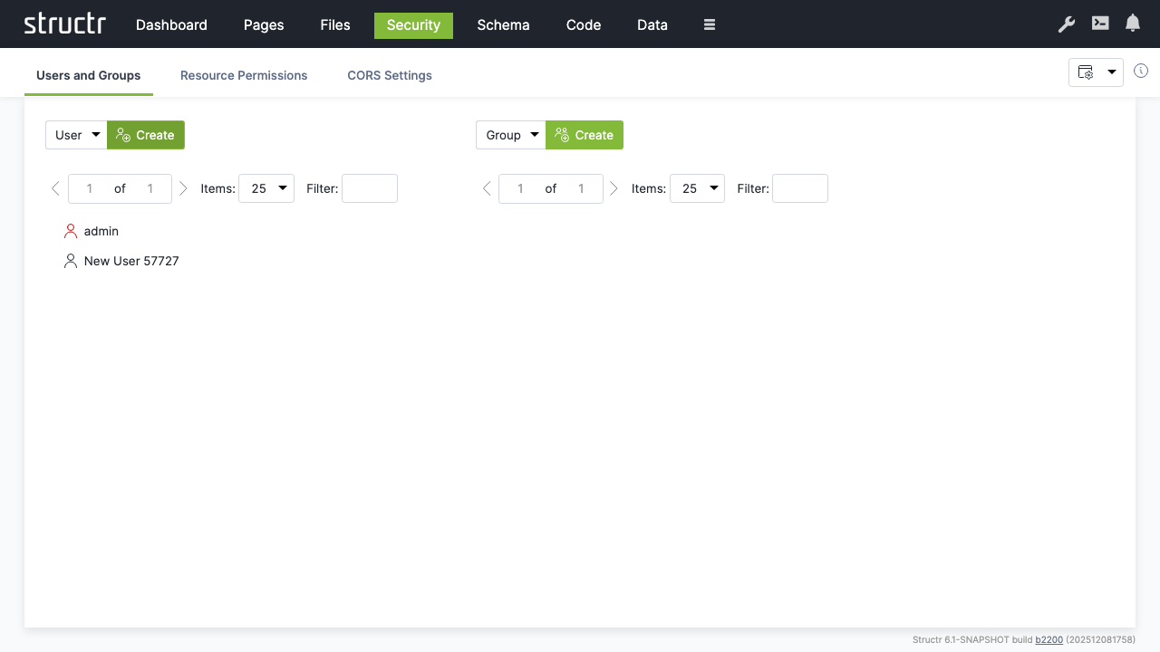Open the Group type dropdown
The width and height of the screenshot is (1160, 652).
point(510,134)
